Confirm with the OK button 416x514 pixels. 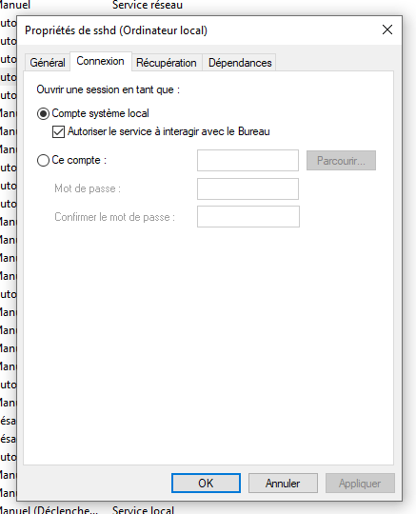206,483
